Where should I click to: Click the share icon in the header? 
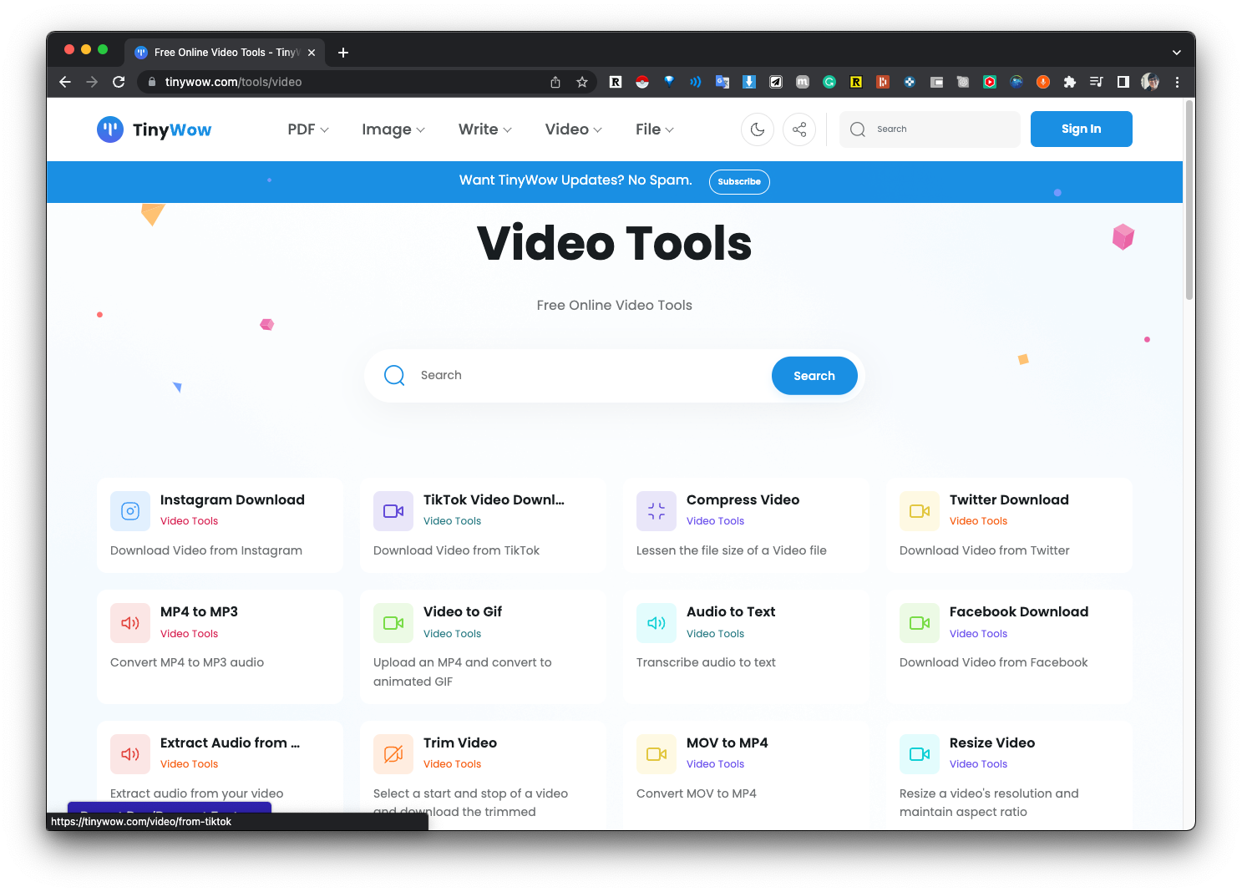(x=799, y=129)
